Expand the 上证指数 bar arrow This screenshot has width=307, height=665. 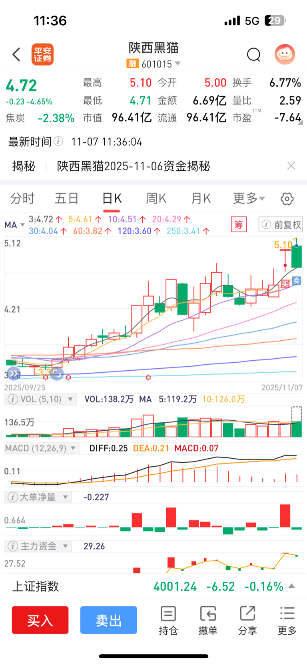[291, 586]
